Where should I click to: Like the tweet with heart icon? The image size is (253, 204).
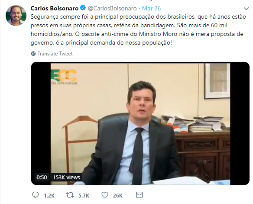tap(105, 195)
